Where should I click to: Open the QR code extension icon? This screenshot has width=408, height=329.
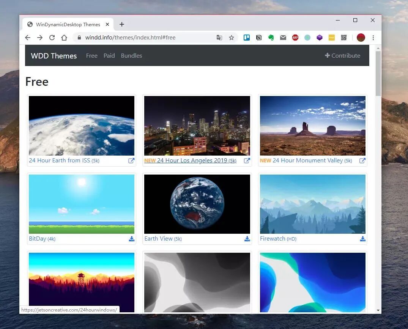[x=344, y=38]
